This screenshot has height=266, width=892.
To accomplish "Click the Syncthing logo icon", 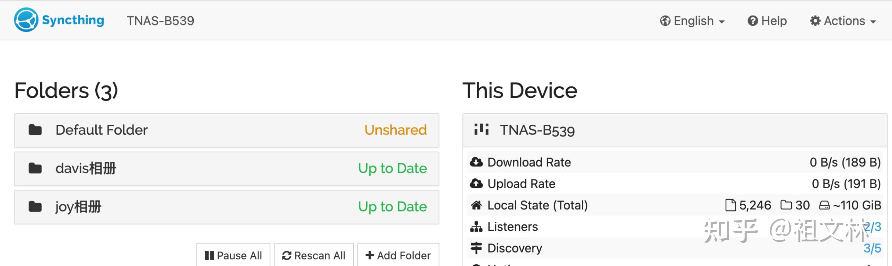I will 26,20.
